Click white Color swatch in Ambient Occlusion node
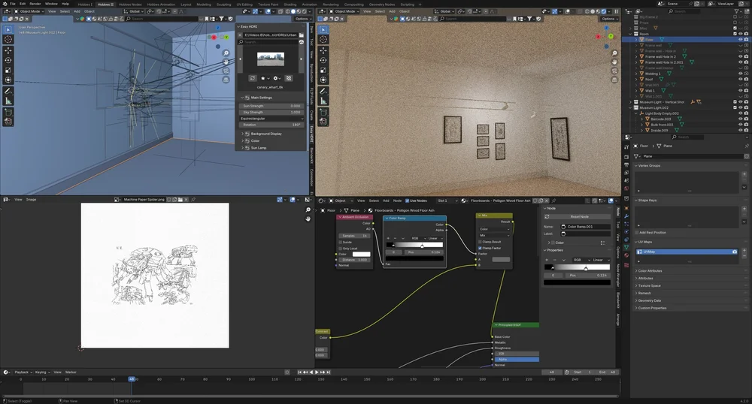 point(361,254)
